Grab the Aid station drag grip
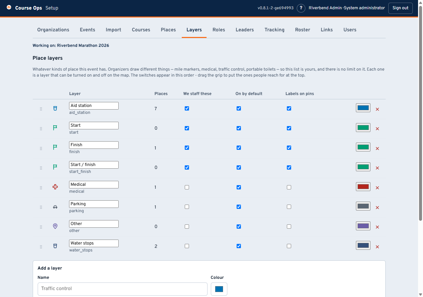 click(x=41, y=109)
